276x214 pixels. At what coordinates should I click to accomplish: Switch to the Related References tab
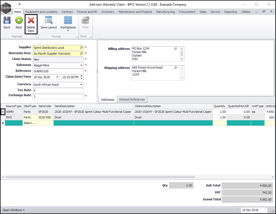[x=132, y=99]
